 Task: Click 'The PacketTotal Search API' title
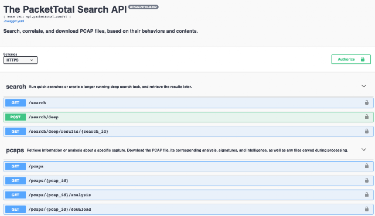pos(65,9)
